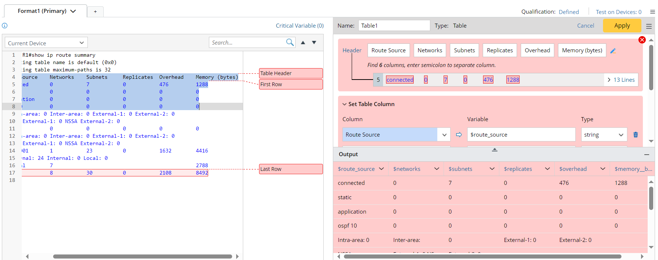658x260 pixels.
Task: Open the string type dropdown
Action: (x=604, y=135)
